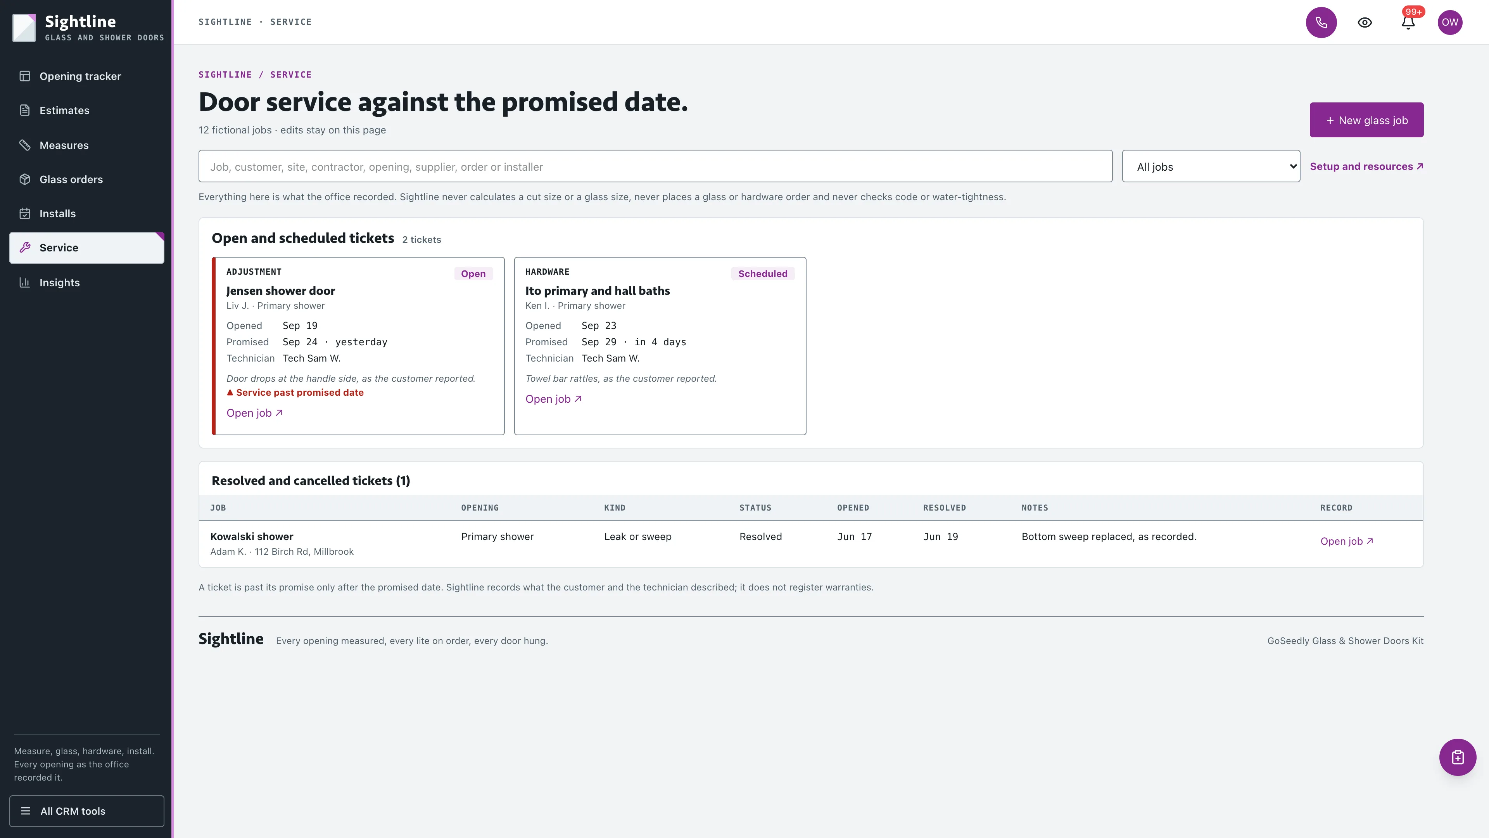Open job link for Ito primary and hall baths
Image resolution: width=1489 pixels, height=838 pixels.
553,399
